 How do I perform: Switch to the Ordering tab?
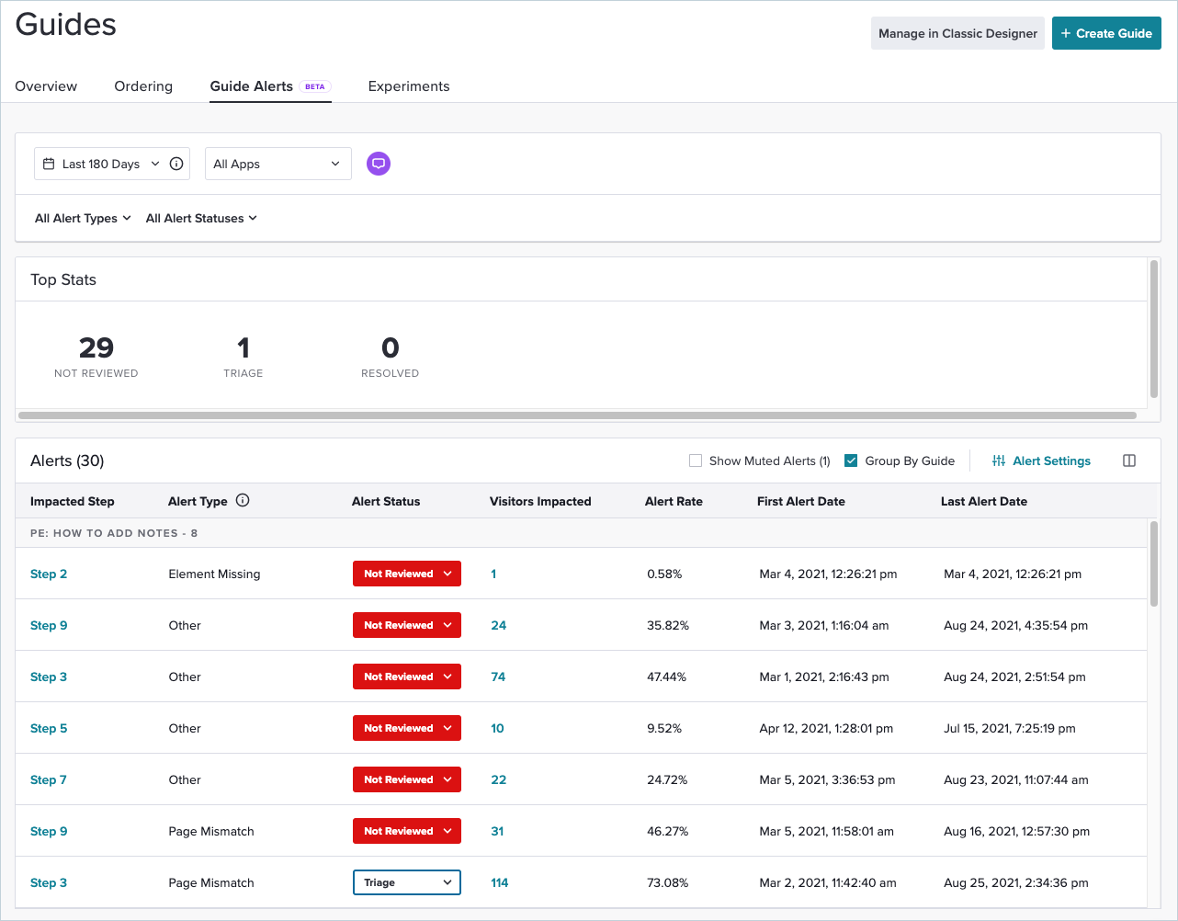143,86
